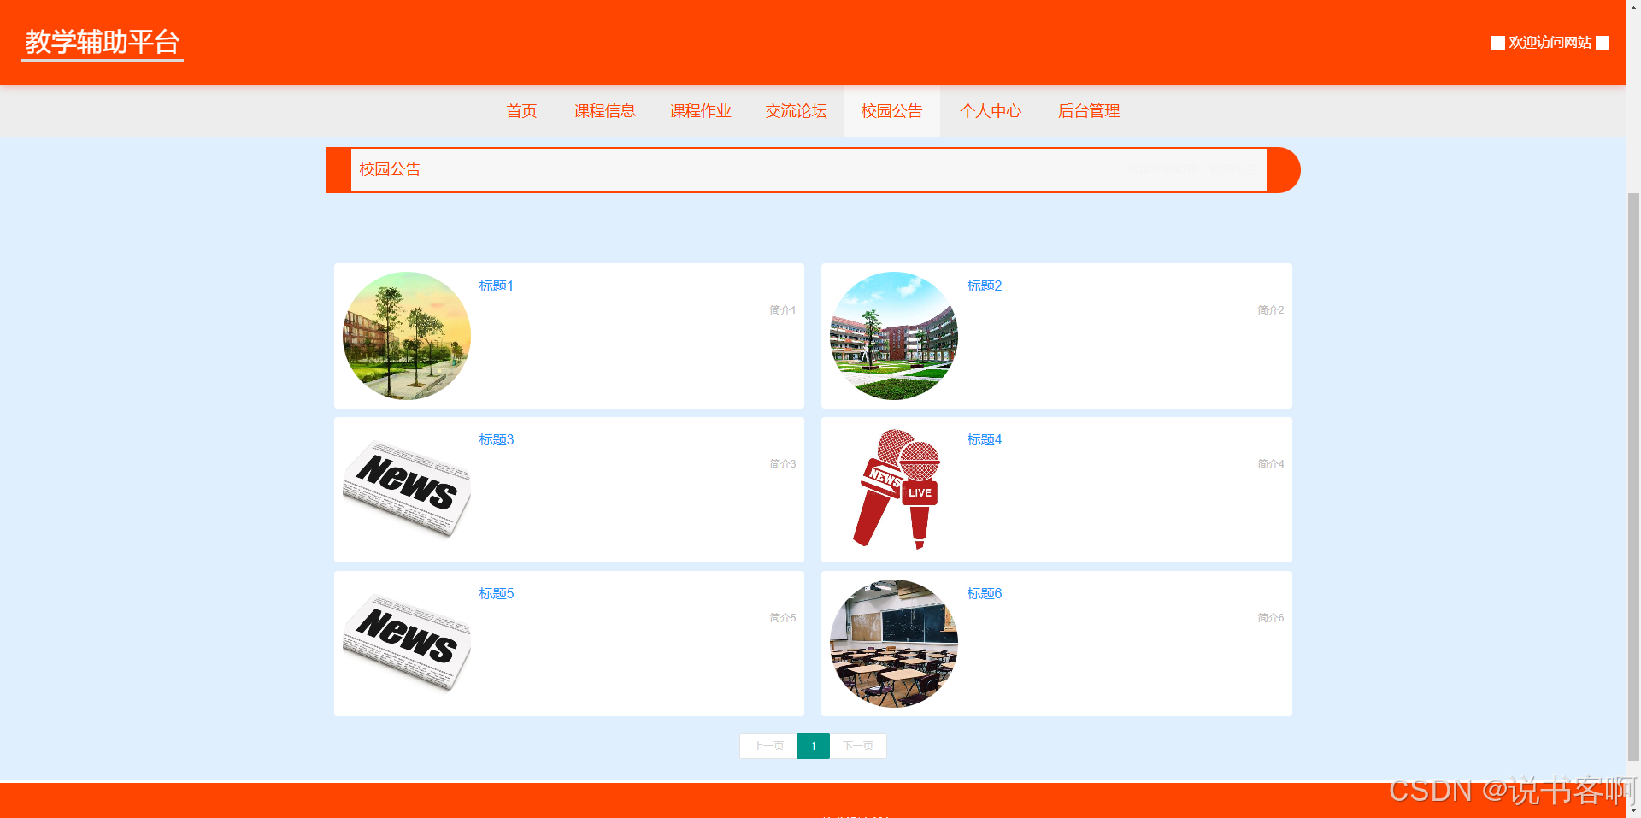Viewport: 1641px width, 818px height.
Task: Open announcement link 标题3
Action: click(x=496, y=439)
